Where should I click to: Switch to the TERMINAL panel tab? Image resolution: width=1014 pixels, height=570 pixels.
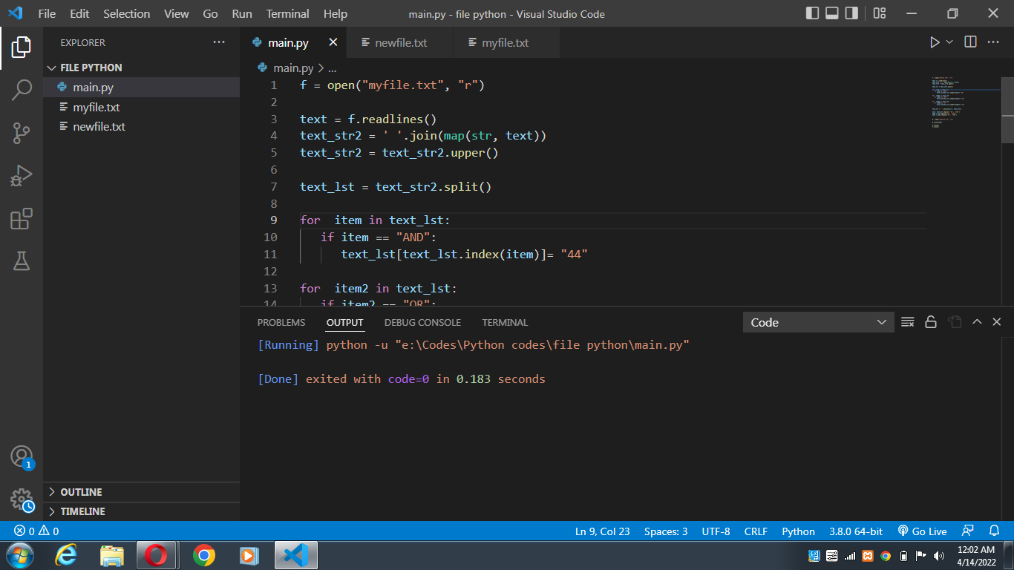504,322
